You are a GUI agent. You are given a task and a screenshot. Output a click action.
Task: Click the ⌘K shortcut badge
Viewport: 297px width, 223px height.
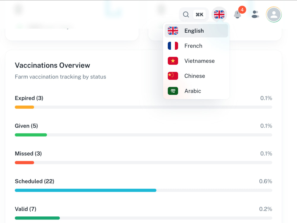coord(200,14)
